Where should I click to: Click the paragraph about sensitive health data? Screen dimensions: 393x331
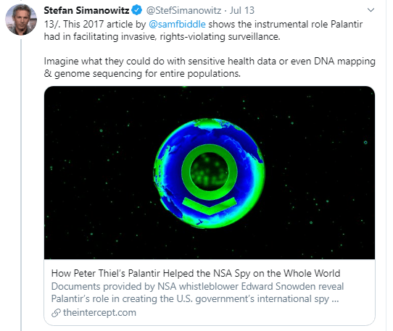point(210,67)
